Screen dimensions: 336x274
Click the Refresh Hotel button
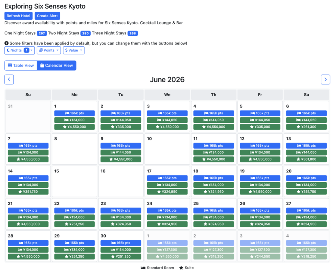point(18,16)
